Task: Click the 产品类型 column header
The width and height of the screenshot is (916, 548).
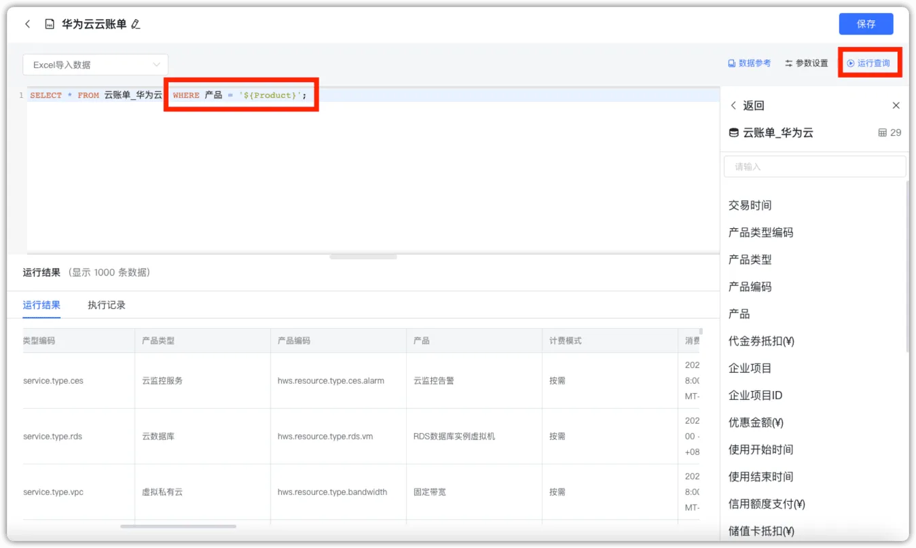Action: coord(202,340)
